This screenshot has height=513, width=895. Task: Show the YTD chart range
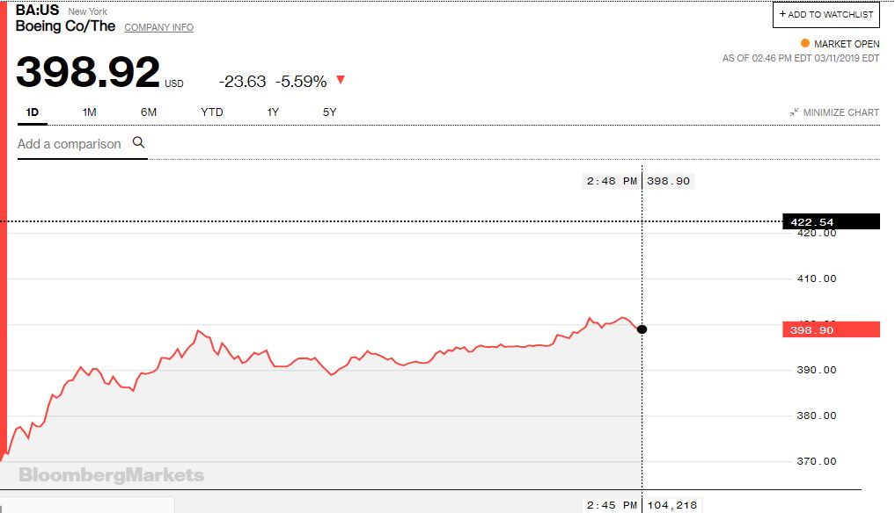tap(212, 112)
